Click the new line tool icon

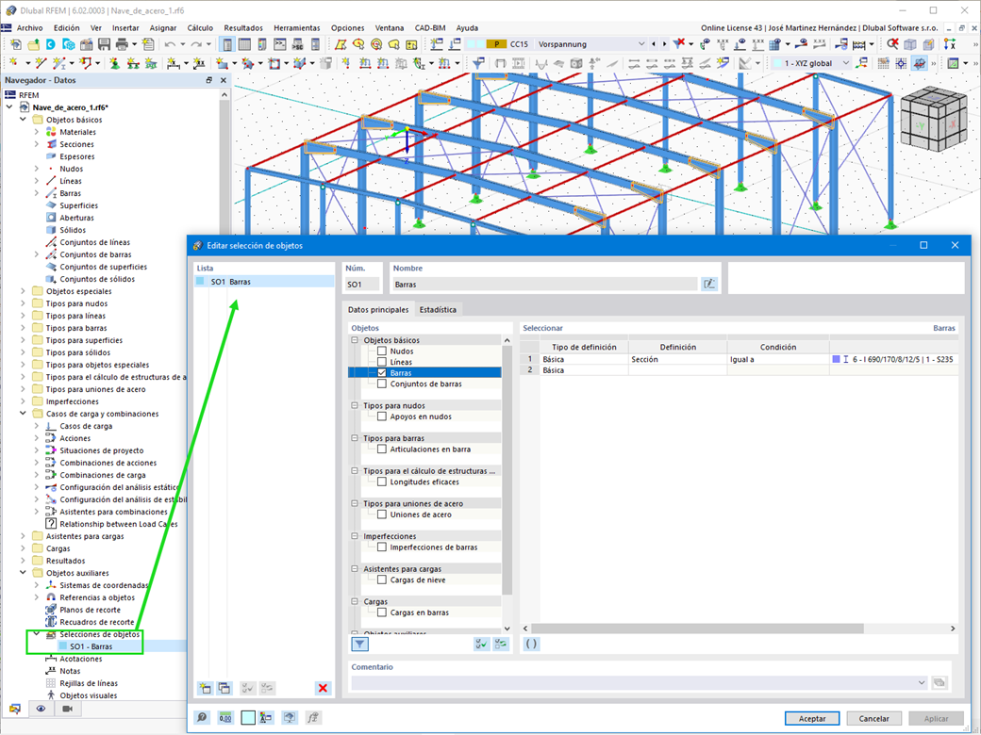[41, 63]
